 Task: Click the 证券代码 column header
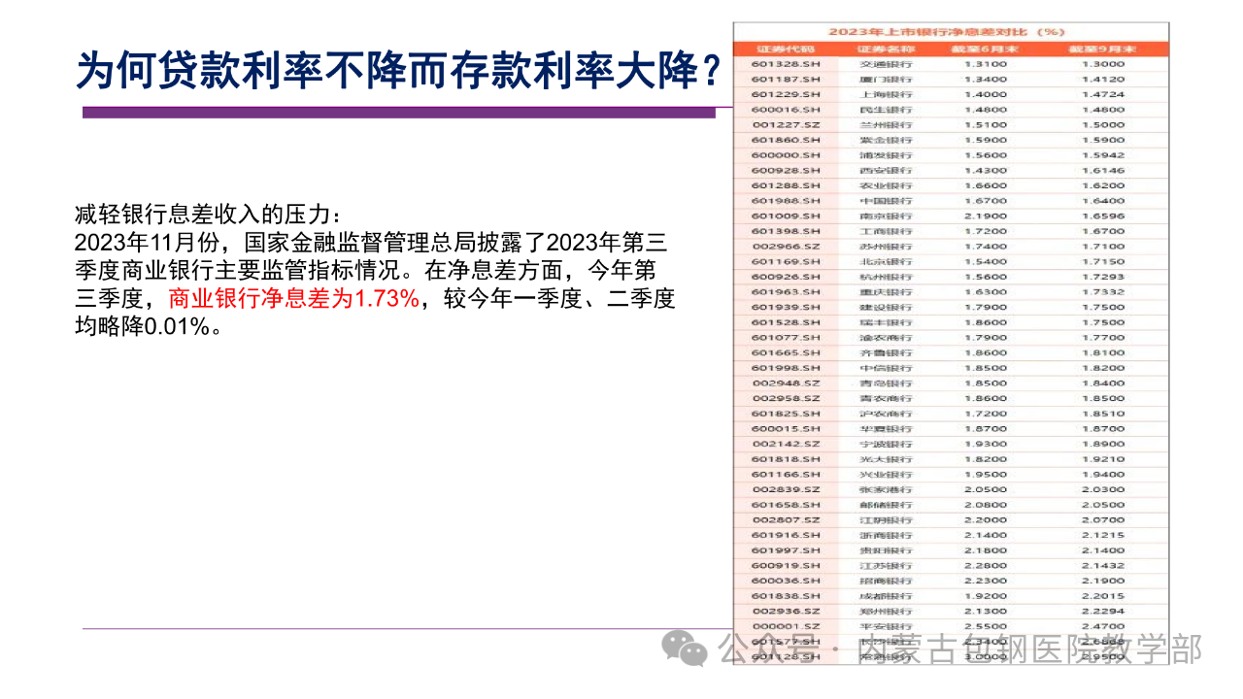786,49
